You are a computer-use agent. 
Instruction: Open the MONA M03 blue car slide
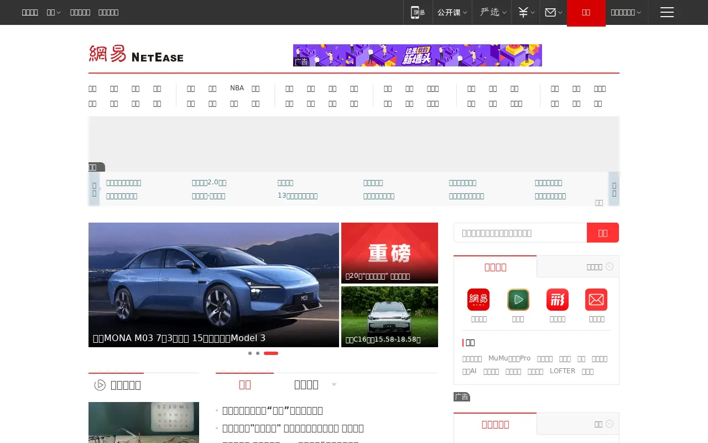214,285
